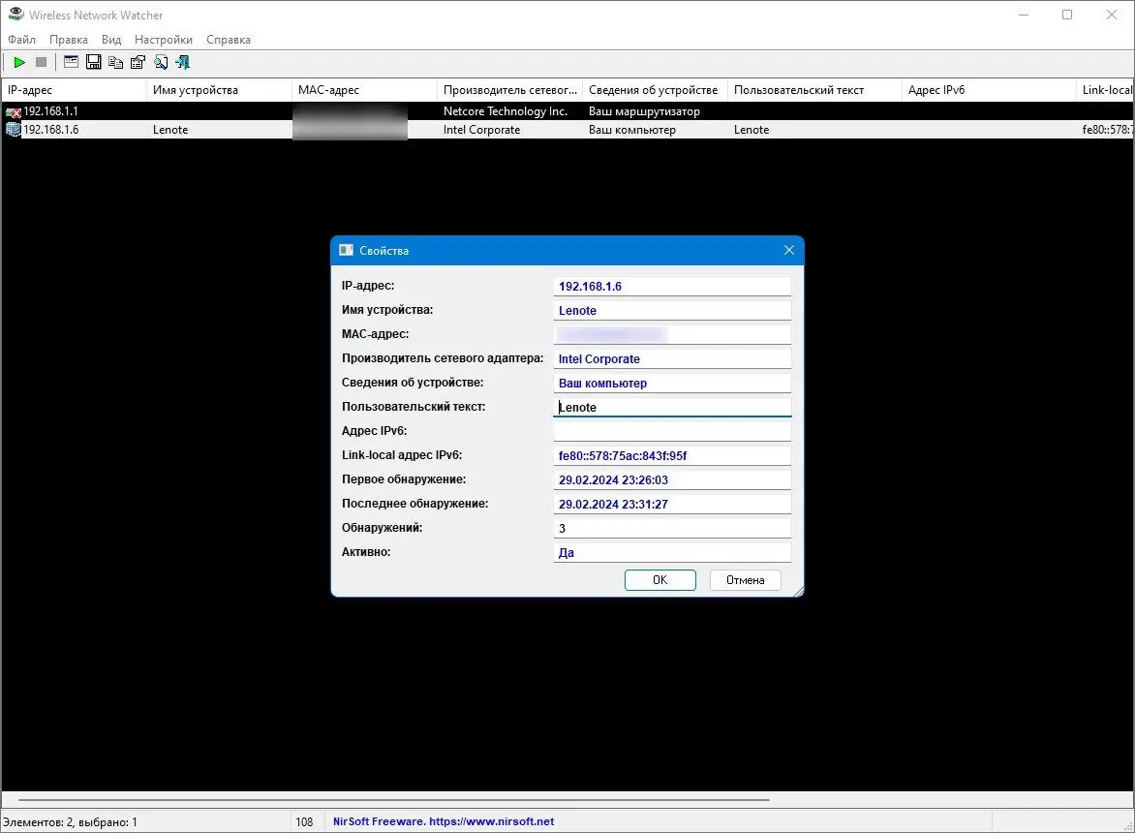Start scanning with the green play icon
The image size is (1135, 833).
click(18, 61)
